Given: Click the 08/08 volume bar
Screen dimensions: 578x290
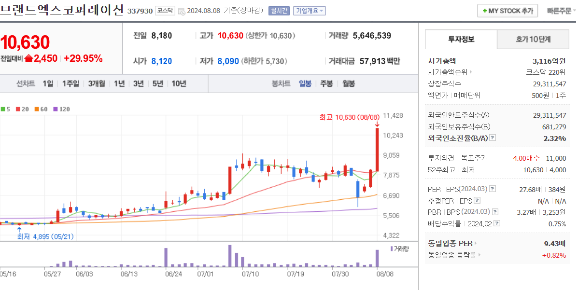Looking at the screenshot, I should (x=377, y=258).
